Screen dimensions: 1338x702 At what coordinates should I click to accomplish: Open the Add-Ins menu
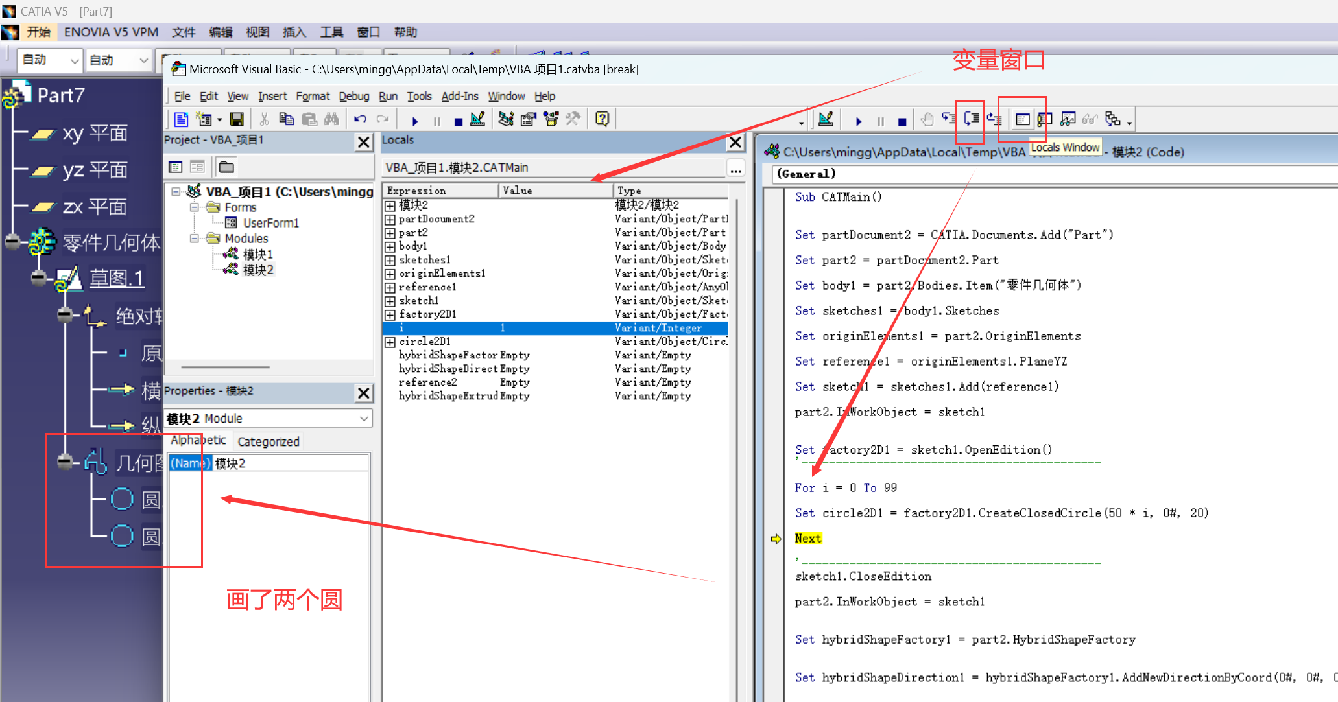click(460, 96)
